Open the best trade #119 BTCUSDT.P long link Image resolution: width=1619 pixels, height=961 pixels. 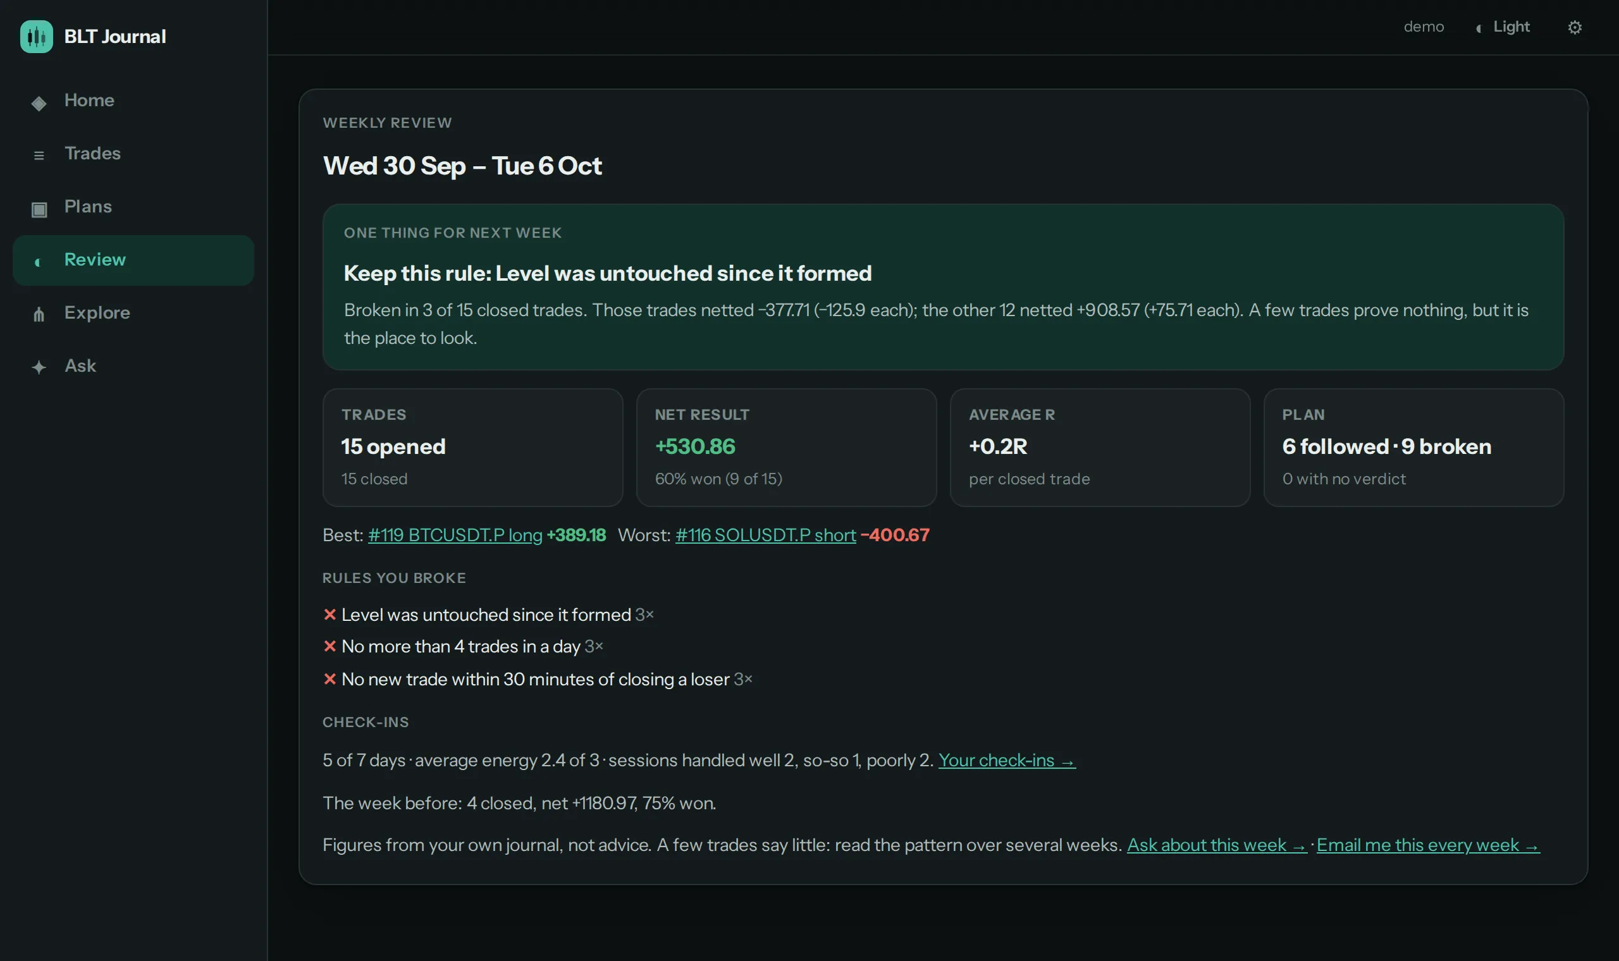[455, 535]
